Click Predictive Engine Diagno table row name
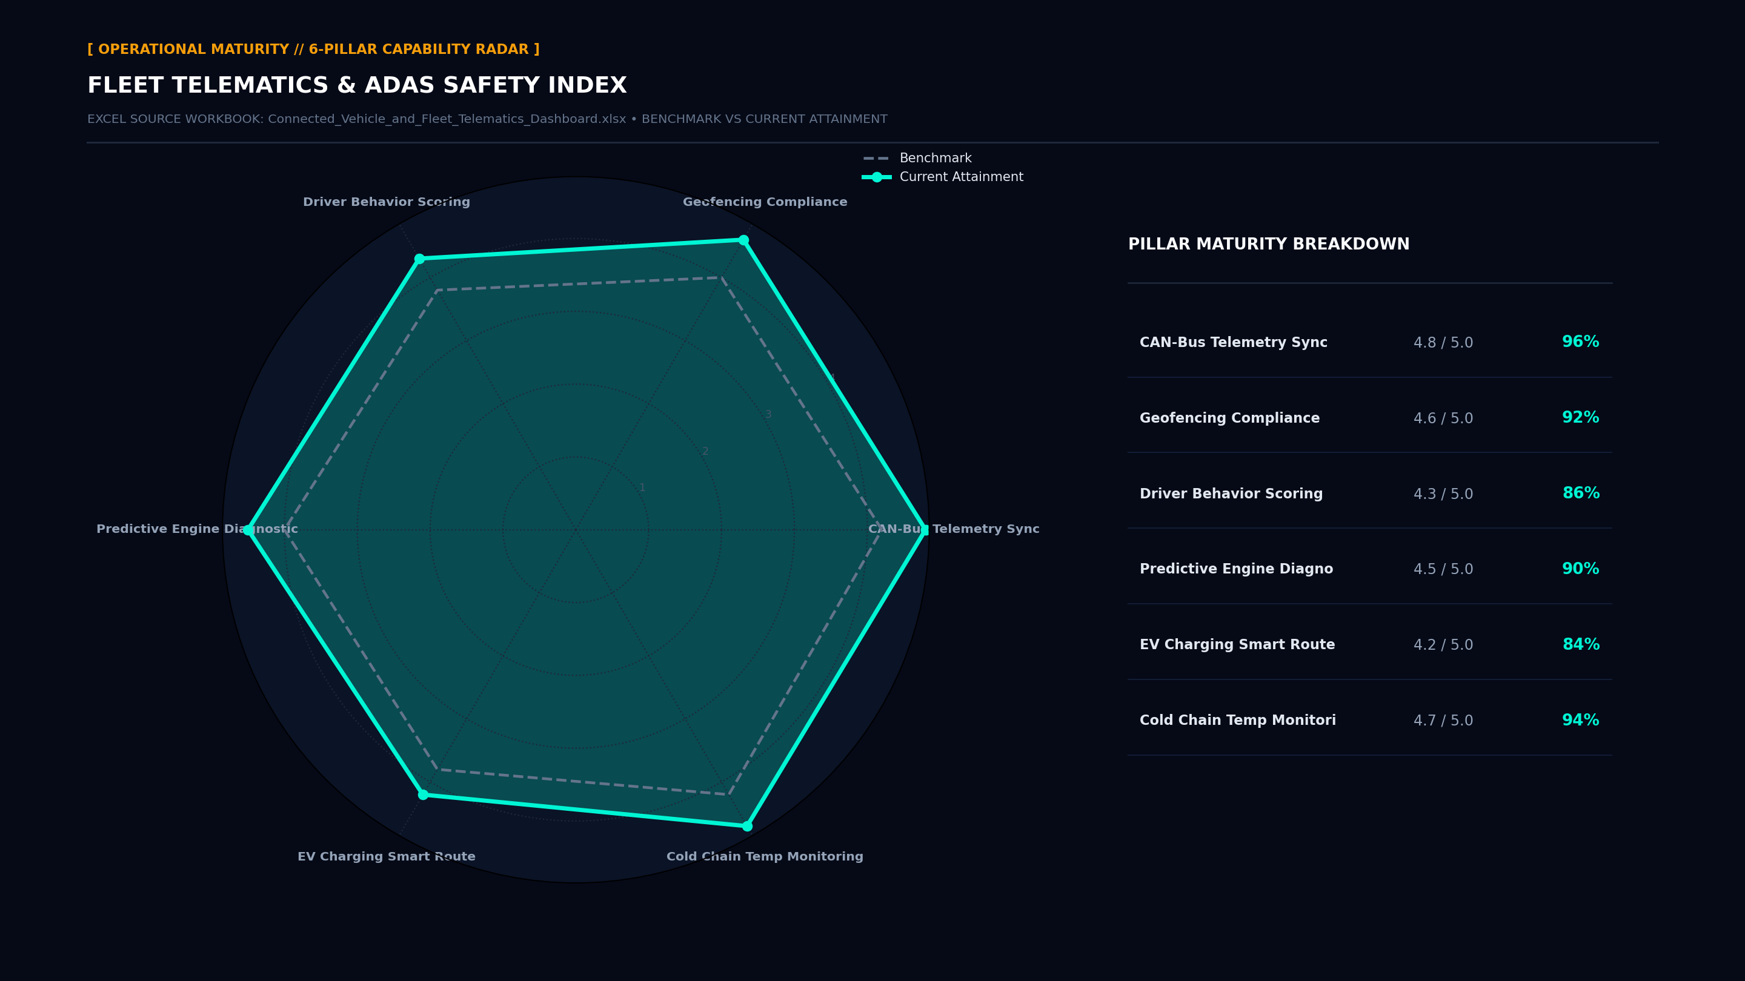Viewport: 1745px width, 981px height. point(1236,569)
